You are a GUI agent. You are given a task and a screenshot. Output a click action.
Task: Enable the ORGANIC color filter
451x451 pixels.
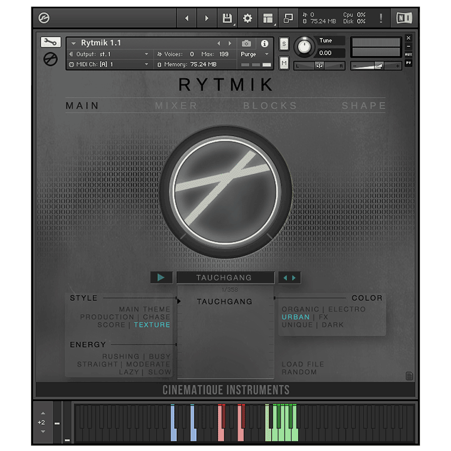click(x=300, y=309)
